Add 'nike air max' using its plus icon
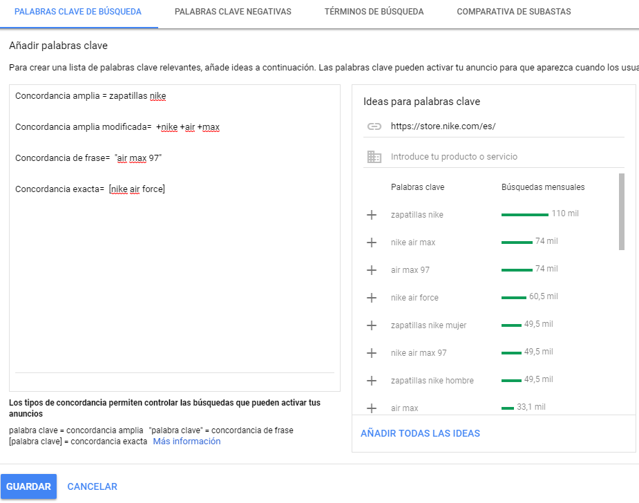Screen dimensions: 639x503 tap(371, 243)
